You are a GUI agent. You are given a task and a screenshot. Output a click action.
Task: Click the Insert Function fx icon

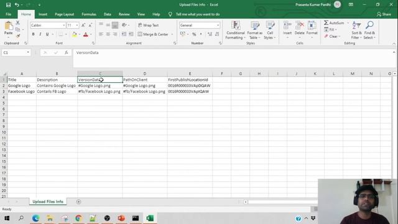(67, 52)
